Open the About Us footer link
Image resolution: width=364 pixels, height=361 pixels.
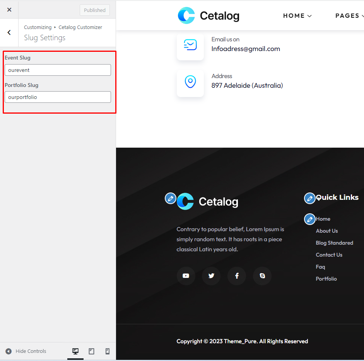326,231
